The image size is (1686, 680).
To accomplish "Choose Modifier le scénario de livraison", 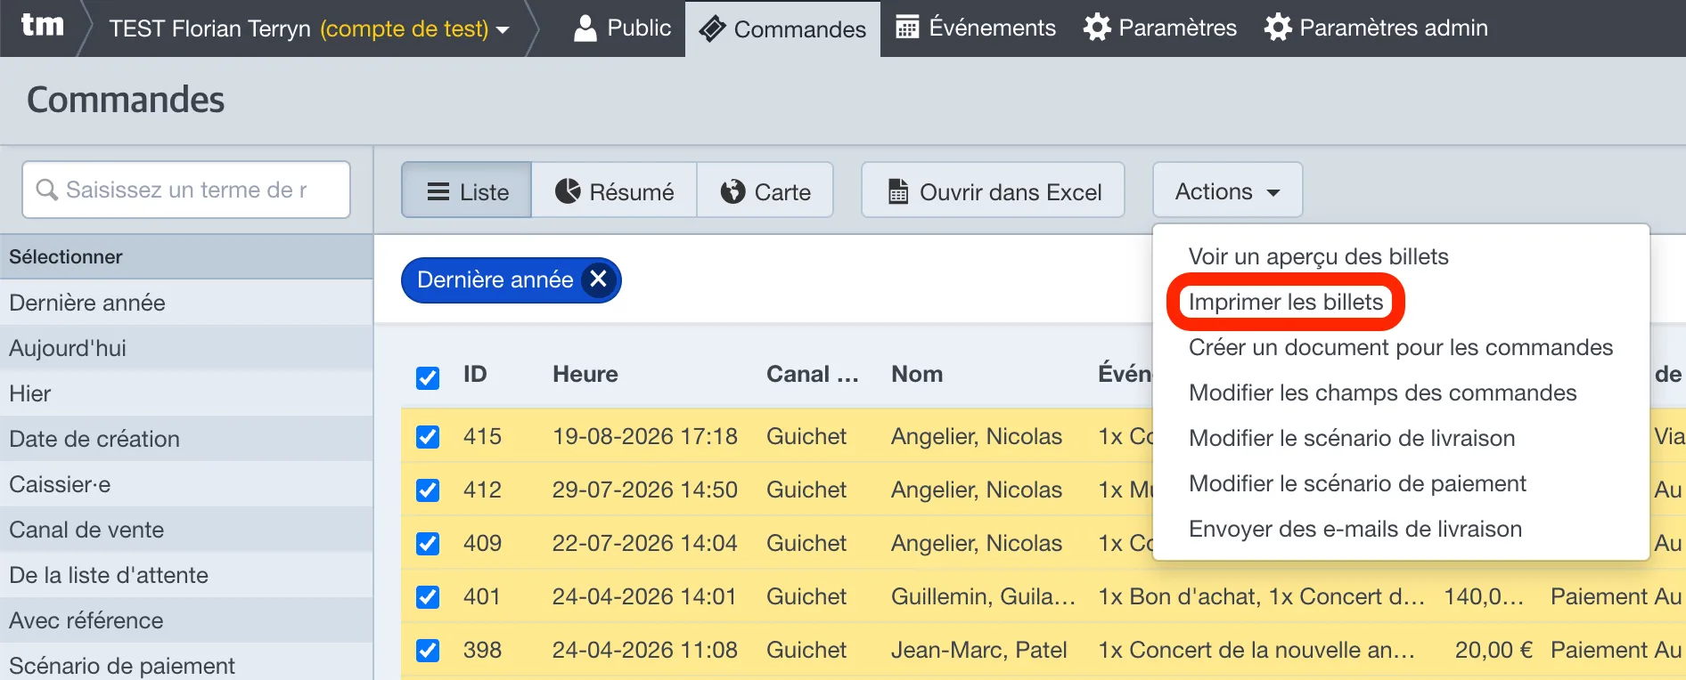I will (1352, 438).
